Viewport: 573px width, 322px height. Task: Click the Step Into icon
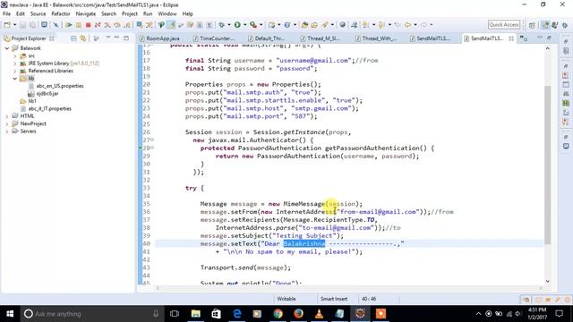click(107, 25)
